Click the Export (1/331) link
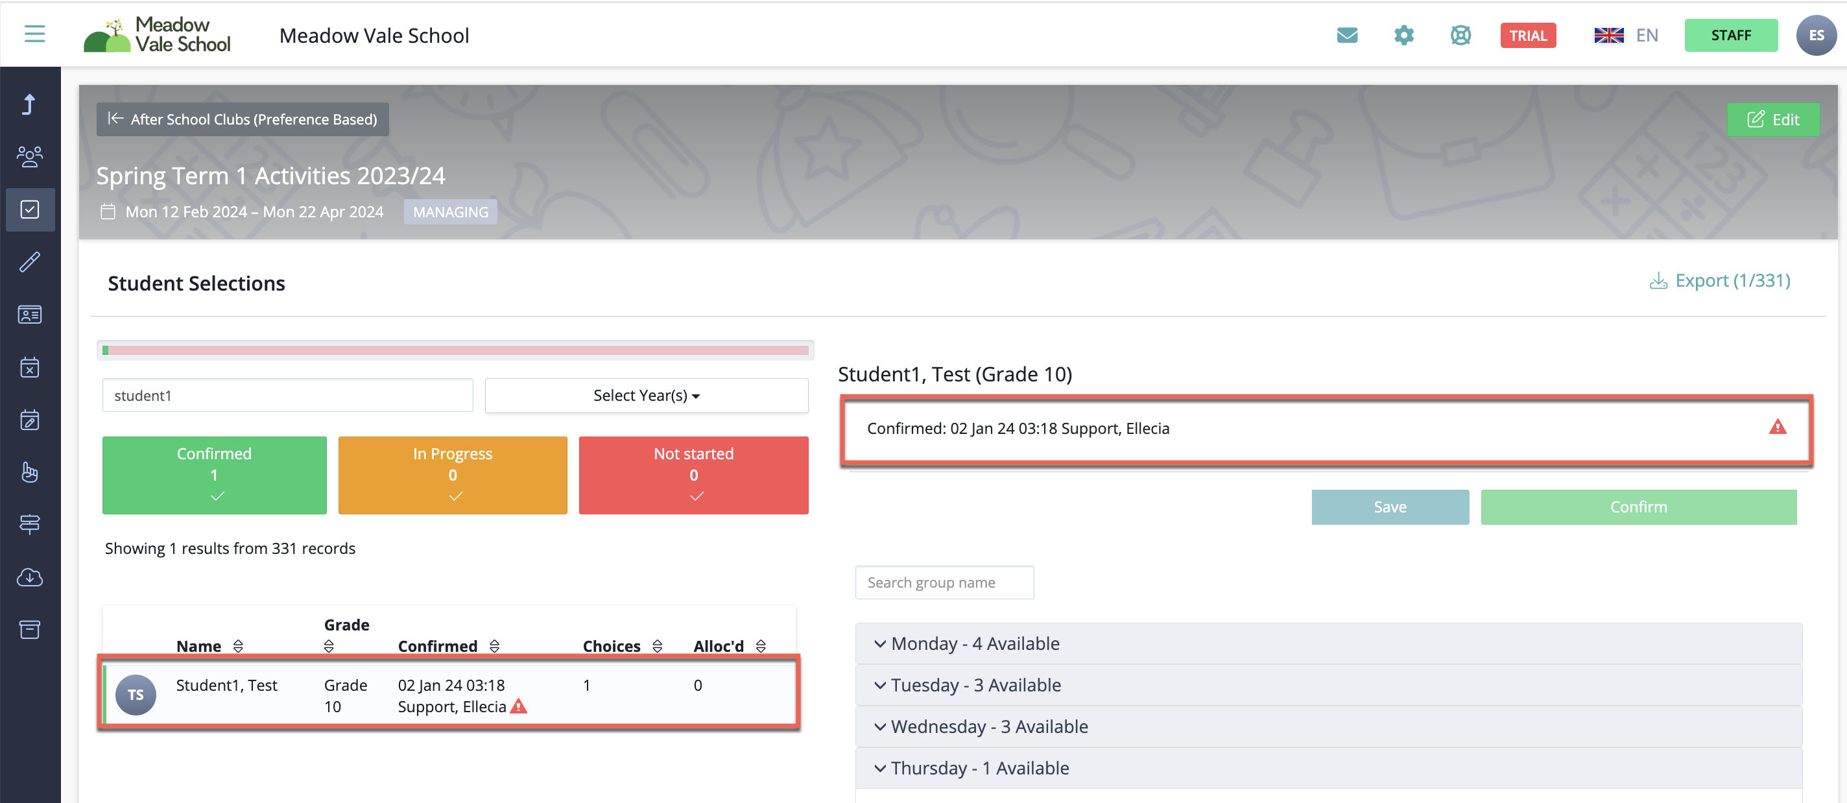 (1719, 280)
